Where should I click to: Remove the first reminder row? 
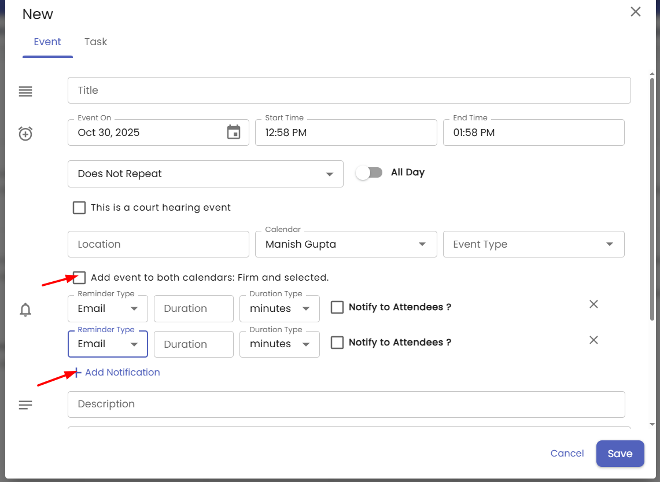tap(593, 304)
